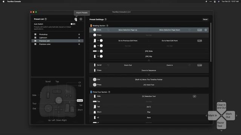
Task: Click the Knob Press row icon
Action: pyautogui.click(x=95, y=35)
